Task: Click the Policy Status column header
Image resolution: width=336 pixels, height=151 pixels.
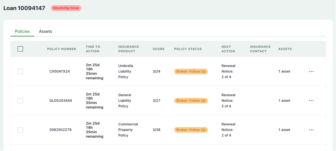Action: point(188,49)
